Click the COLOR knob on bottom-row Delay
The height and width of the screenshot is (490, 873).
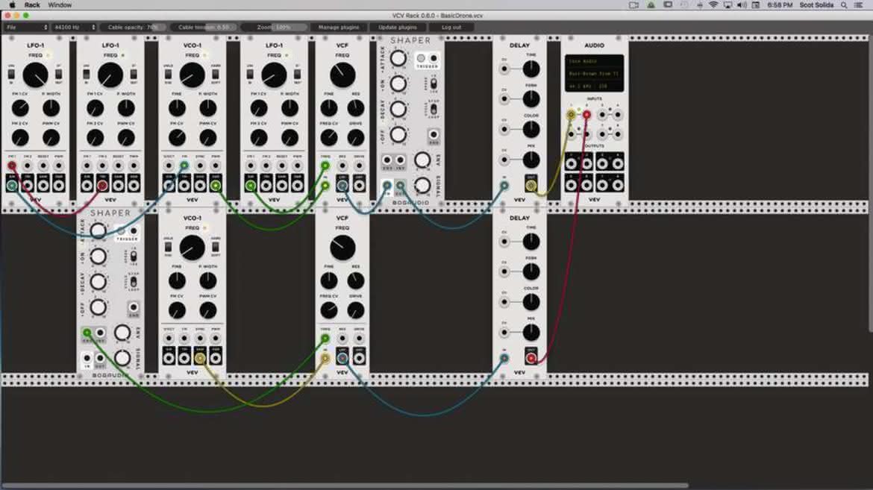pyautogui.click(x=531, y=302)
